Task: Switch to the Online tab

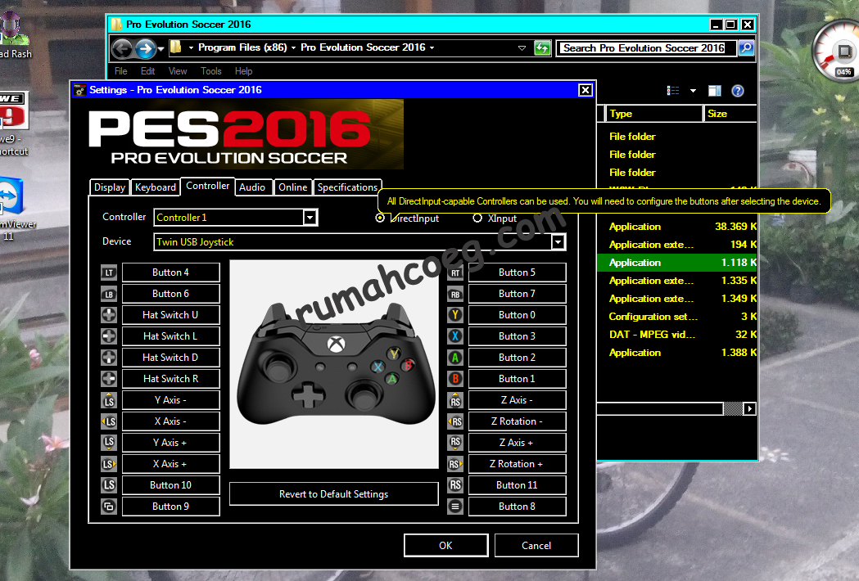Action: click(292, 187)
